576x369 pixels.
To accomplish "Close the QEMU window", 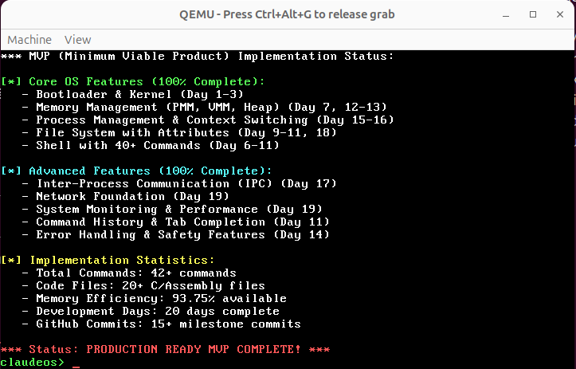I will click(x=560, y=14).
